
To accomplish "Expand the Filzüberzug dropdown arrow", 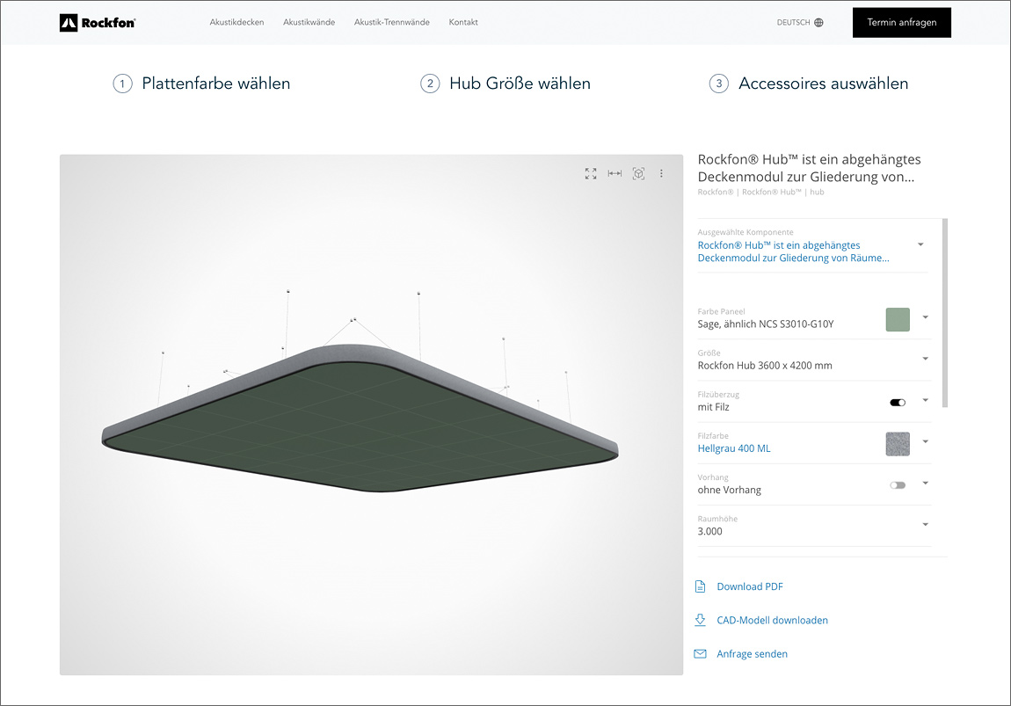I will 925,400.
